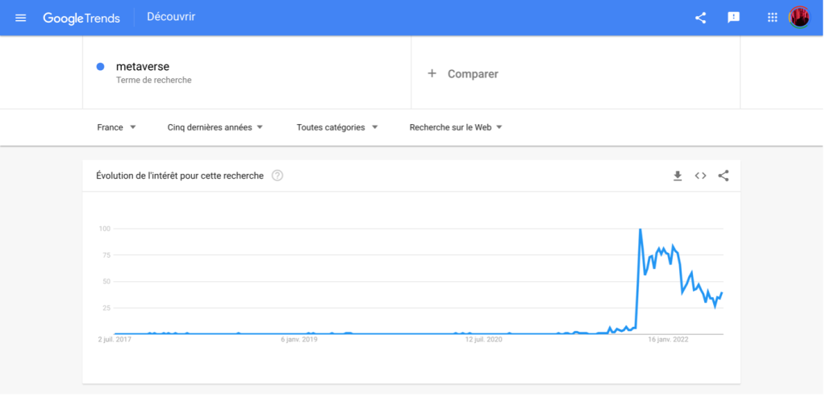The height and width of the screenshot is (397, 826).
Task: Add a comparison term with Comparer
Action: click(x=473, y=74)
